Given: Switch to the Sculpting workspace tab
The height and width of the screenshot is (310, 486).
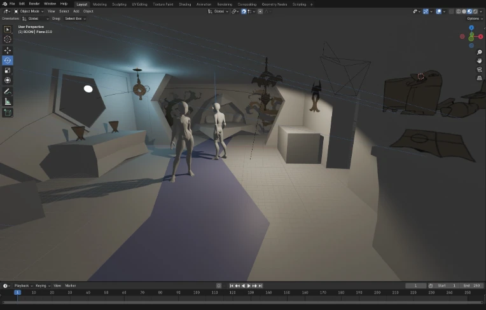Looking at the screenshot, I should 119,4.
